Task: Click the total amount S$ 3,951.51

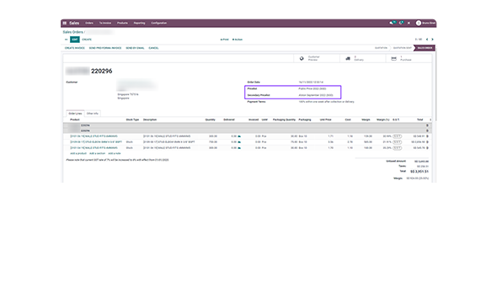Action: click(420, 172)
